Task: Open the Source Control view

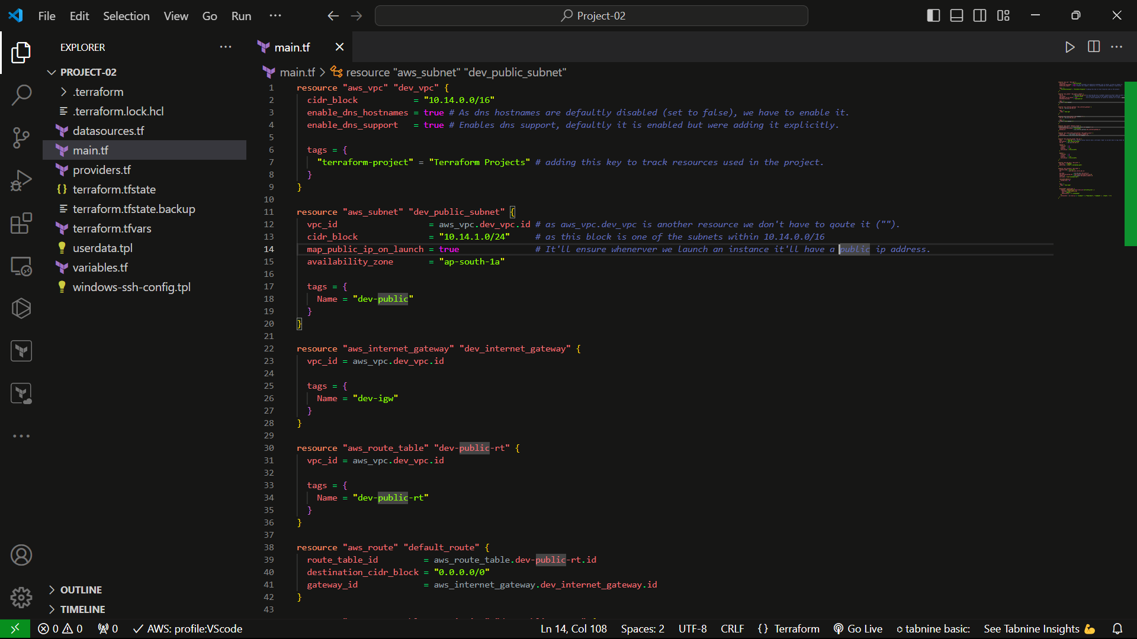Action: (21, 137)
